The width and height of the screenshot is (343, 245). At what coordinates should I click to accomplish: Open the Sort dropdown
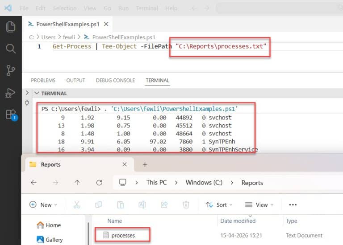219,204
